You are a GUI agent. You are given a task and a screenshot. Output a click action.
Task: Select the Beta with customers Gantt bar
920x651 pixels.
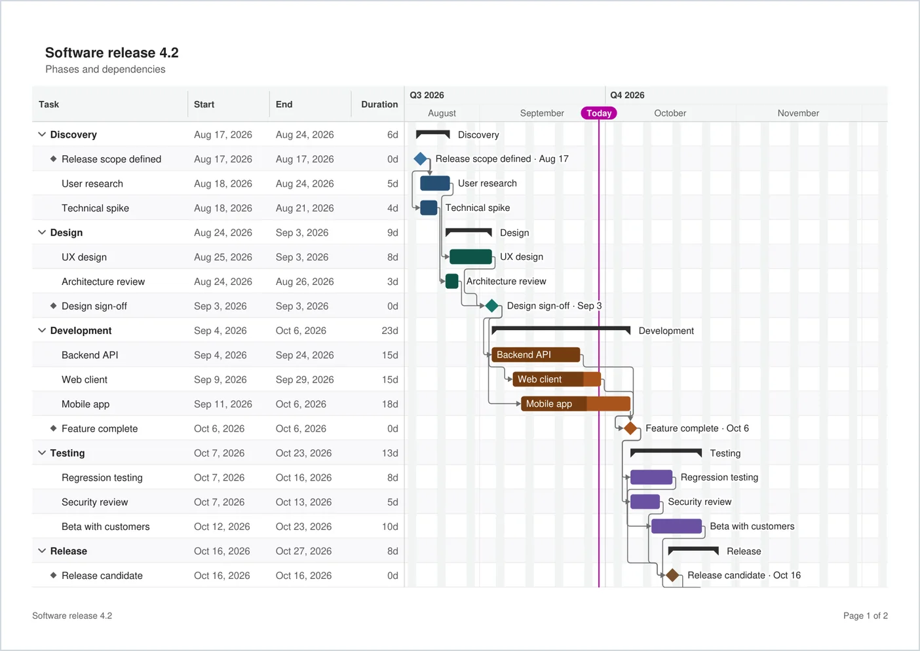pos(677,527)
